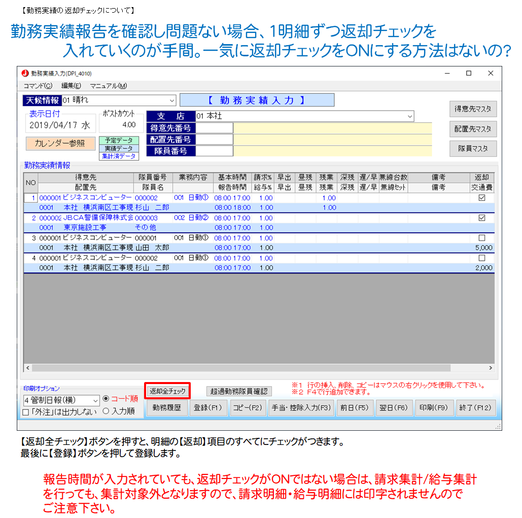Enable 「外注」は出力しない checkbox
Image resolution: width=522 pixels, height=518 pixels.
26,412
